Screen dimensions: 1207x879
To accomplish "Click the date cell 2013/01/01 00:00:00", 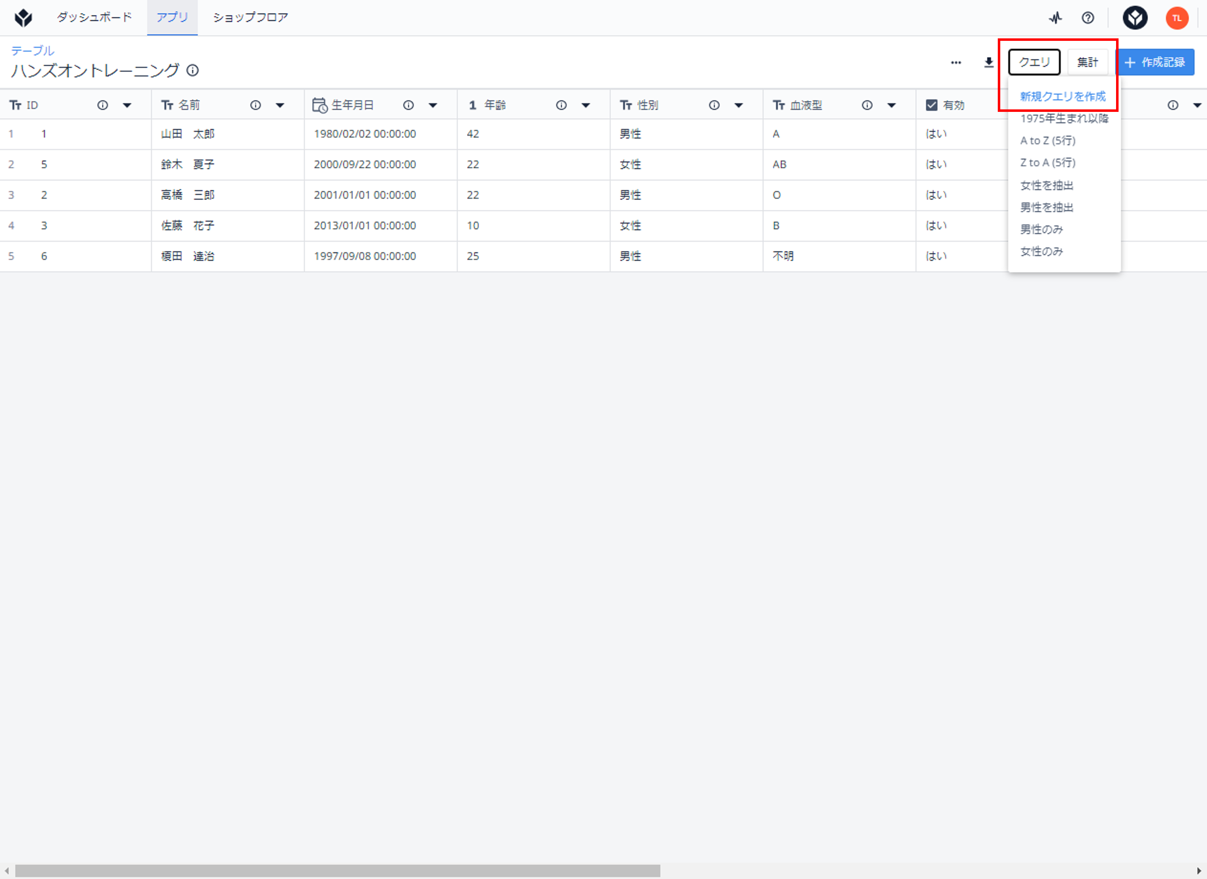I will tap(380, 226).
